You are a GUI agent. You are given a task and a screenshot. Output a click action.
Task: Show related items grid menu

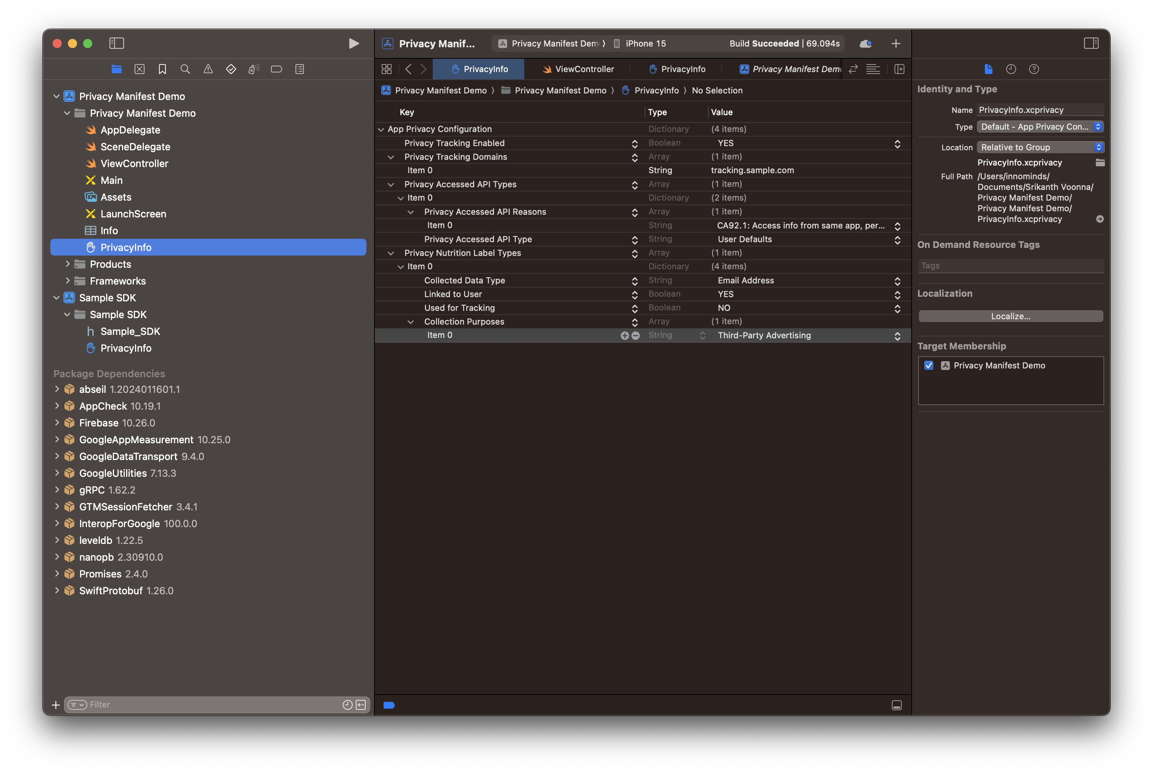pyautogui.click(x=387, y=69)
